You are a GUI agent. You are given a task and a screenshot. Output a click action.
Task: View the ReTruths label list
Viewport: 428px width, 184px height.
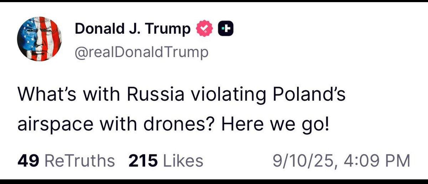(80, 160)
